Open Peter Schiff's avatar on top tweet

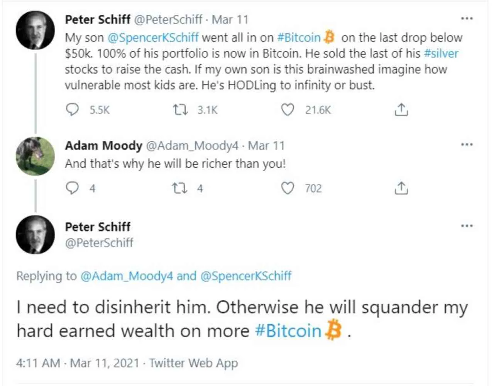coord(35,30)
